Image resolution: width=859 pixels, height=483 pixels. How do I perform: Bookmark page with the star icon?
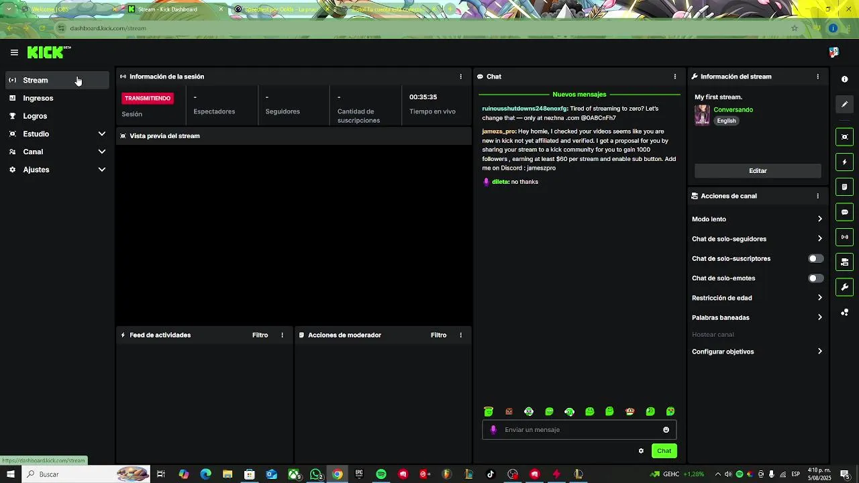coord(795,28)
